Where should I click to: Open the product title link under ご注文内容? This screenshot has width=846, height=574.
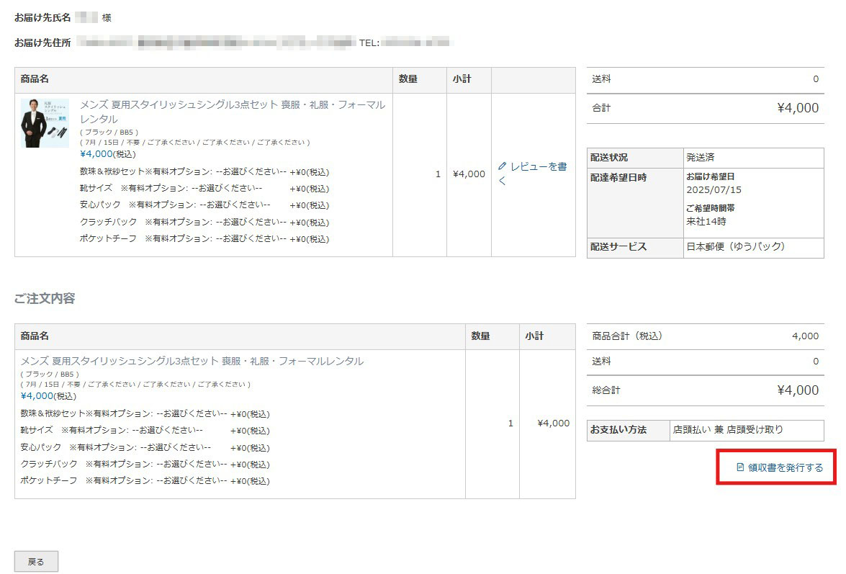(191, 361)
